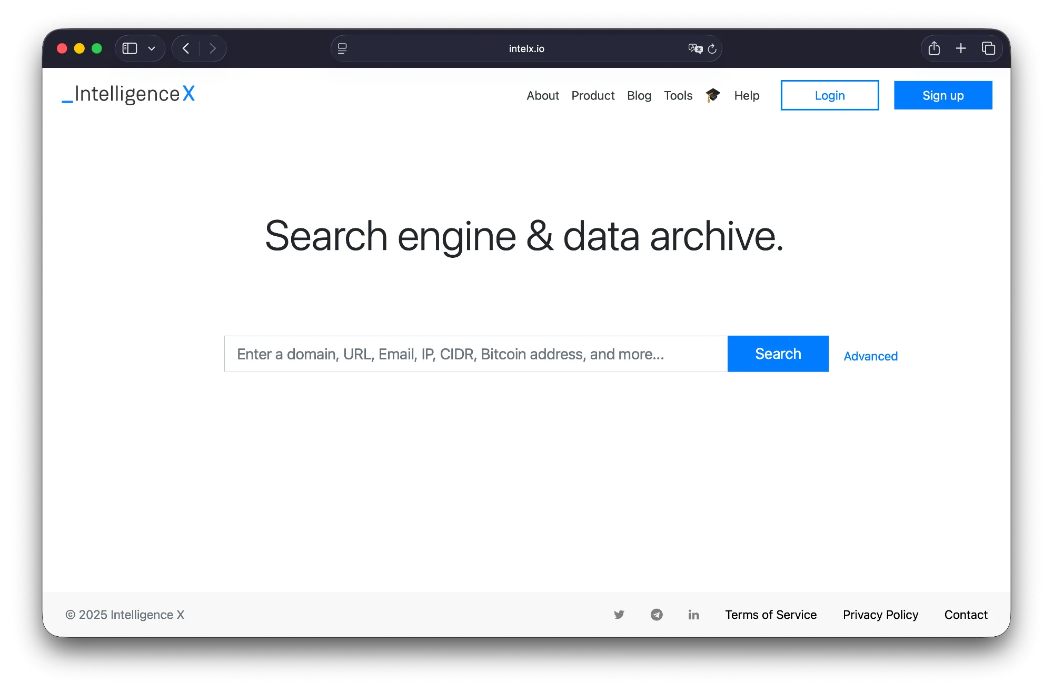This screenshot has height=693, width=1053.
Task: Open the Privacy Policy link
Action: click(880, 615)
